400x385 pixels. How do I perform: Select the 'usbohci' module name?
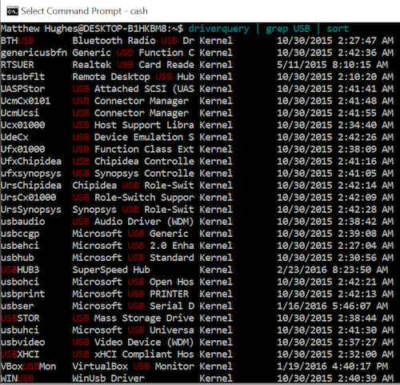point(20,282)
